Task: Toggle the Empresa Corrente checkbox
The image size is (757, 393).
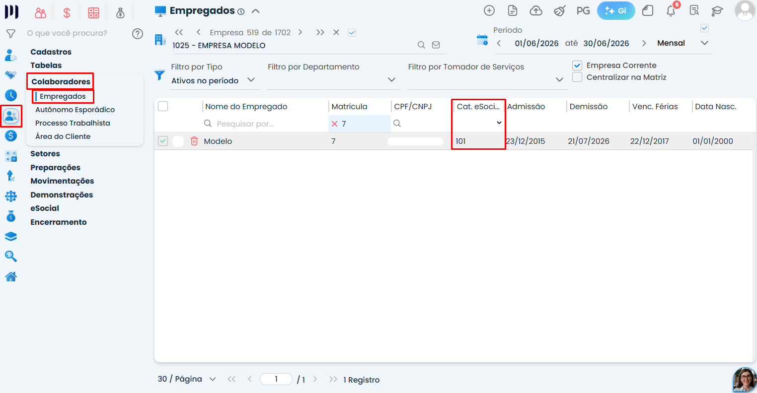Action: coord(577,65)
